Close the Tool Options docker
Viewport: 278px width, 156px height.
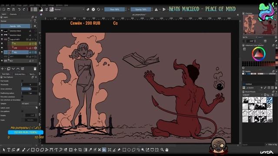36,77
